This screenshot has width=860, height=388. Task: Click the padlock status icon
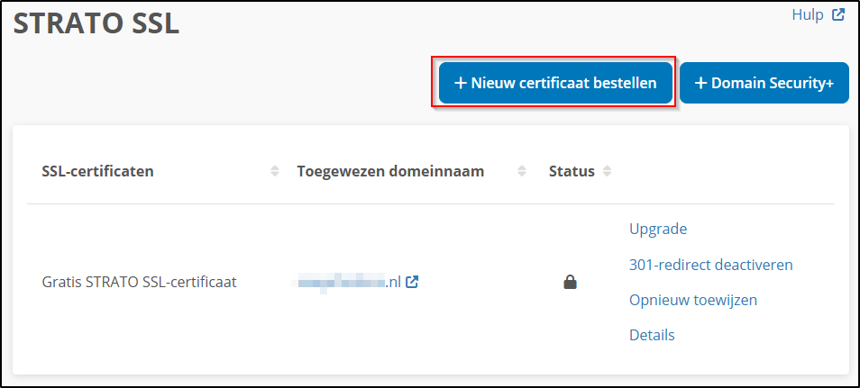[571, 283]
